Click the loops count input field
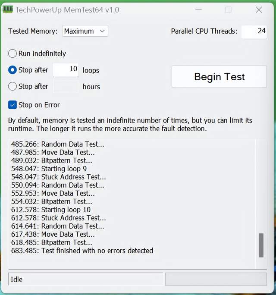Image resolution: width=276 pixels, height=295 pixels. [x=66, y=70]
